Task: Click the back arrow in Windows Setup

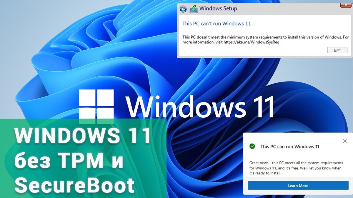Action: 183,9
